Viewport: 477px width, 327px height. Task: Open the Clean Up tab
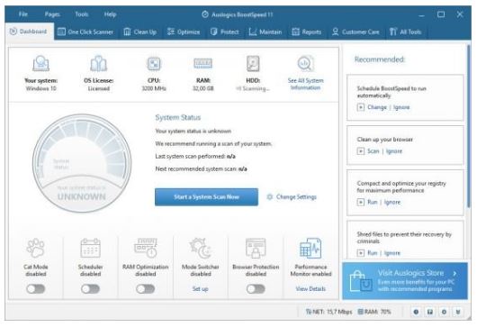140,32
